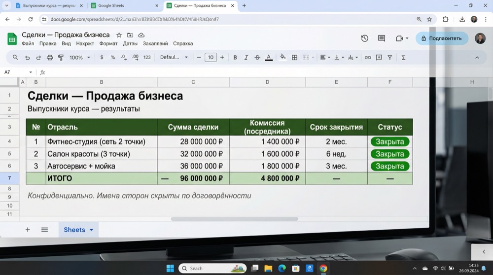The image size is (493, 275).
Task: Decrease font size with minus
Action: click(x=199, y=58)
